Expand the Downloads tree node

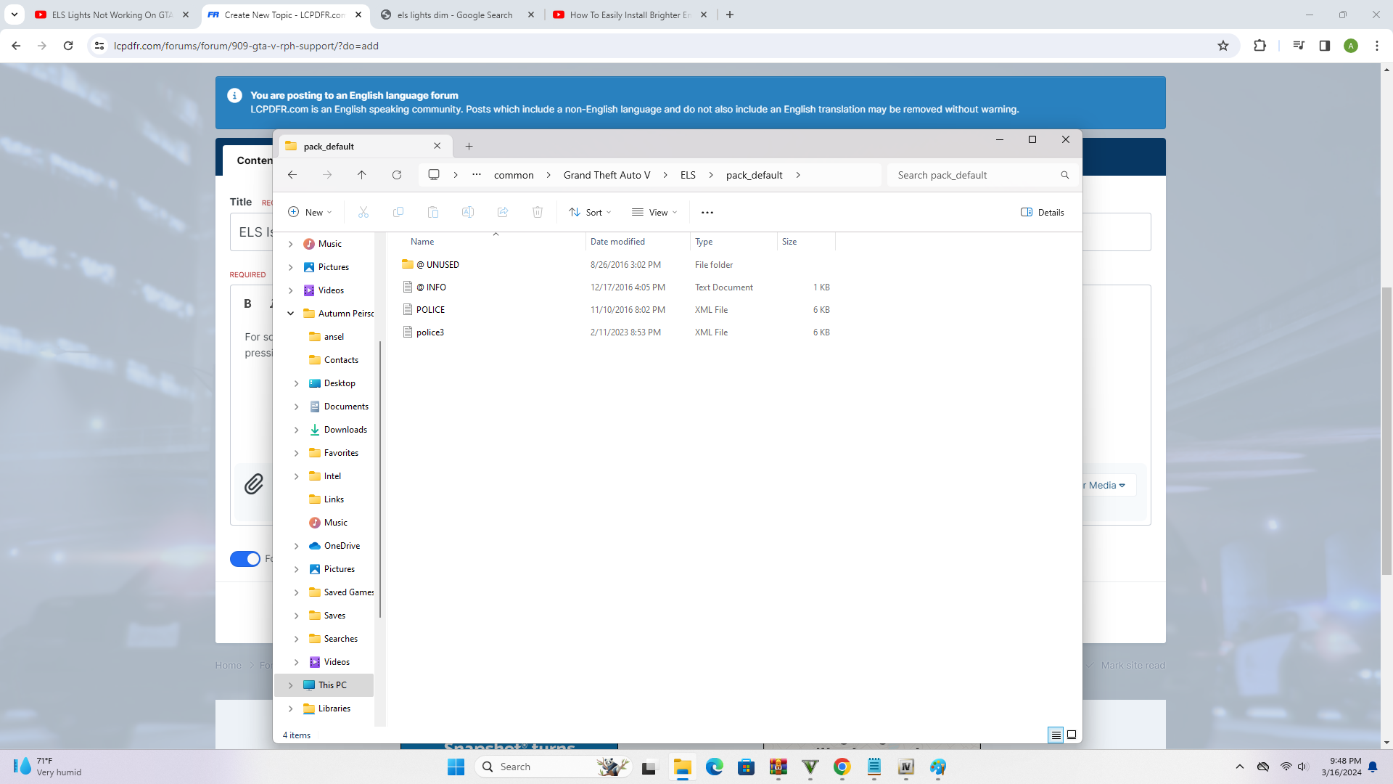point(296,430)
